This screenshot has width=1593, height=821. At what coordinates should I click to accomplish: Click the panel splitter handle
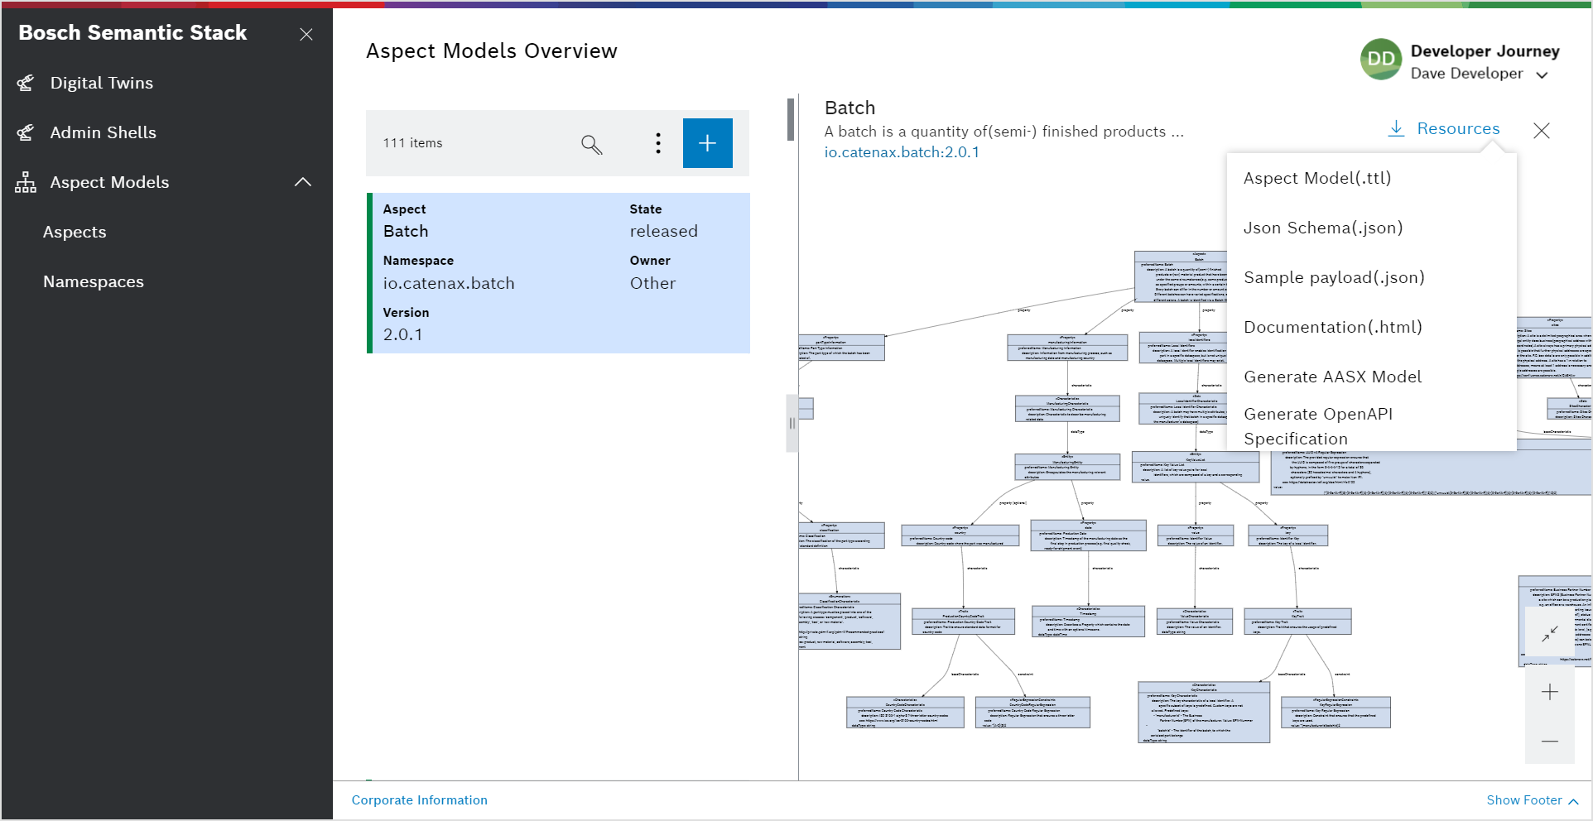click(792, 423)
